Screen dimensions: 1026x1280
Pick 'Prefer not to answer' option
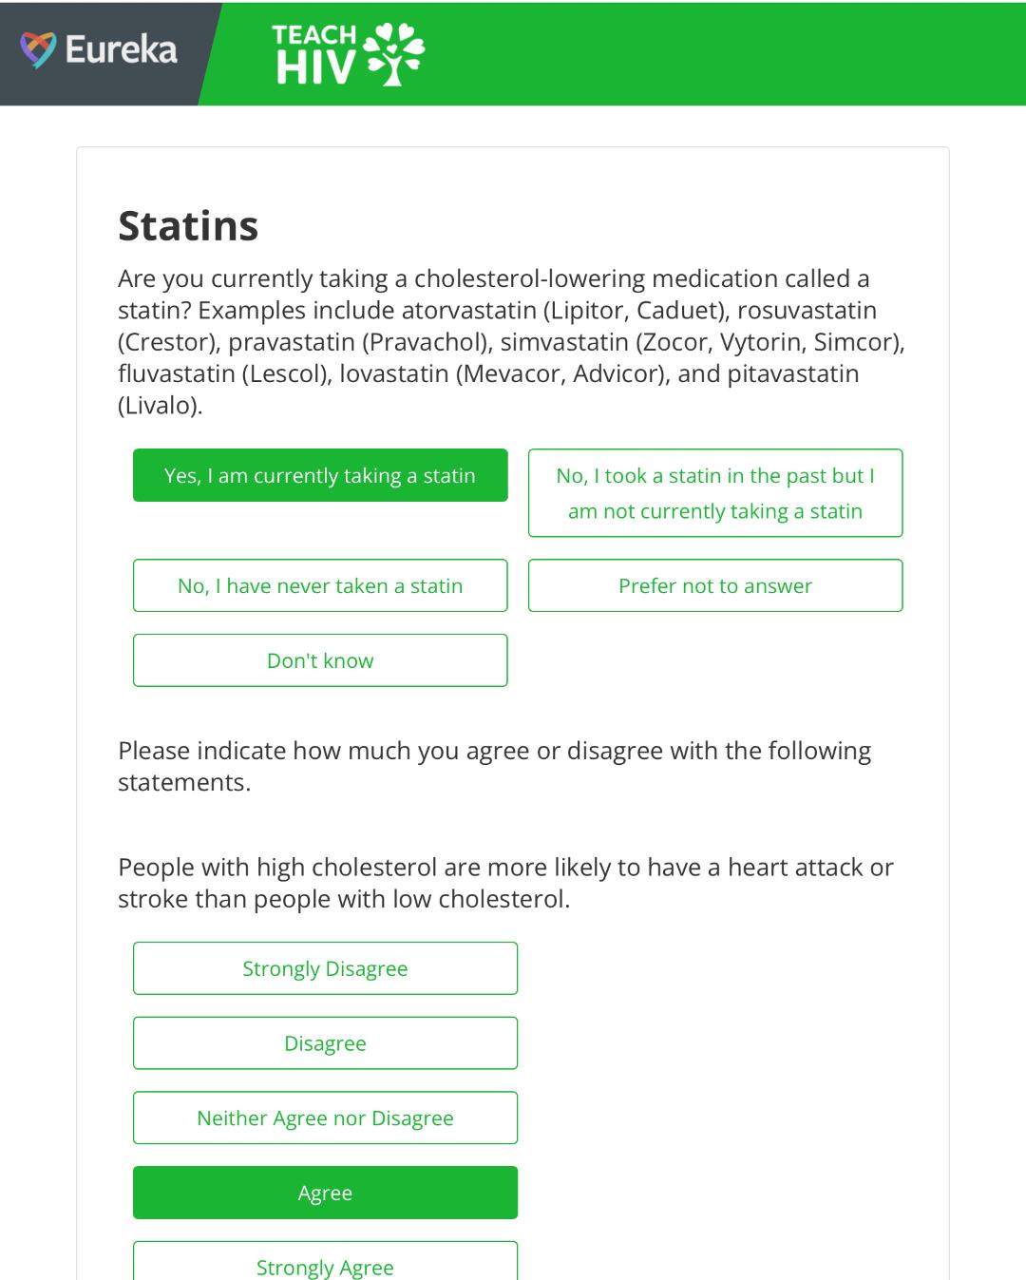point(715,585)
